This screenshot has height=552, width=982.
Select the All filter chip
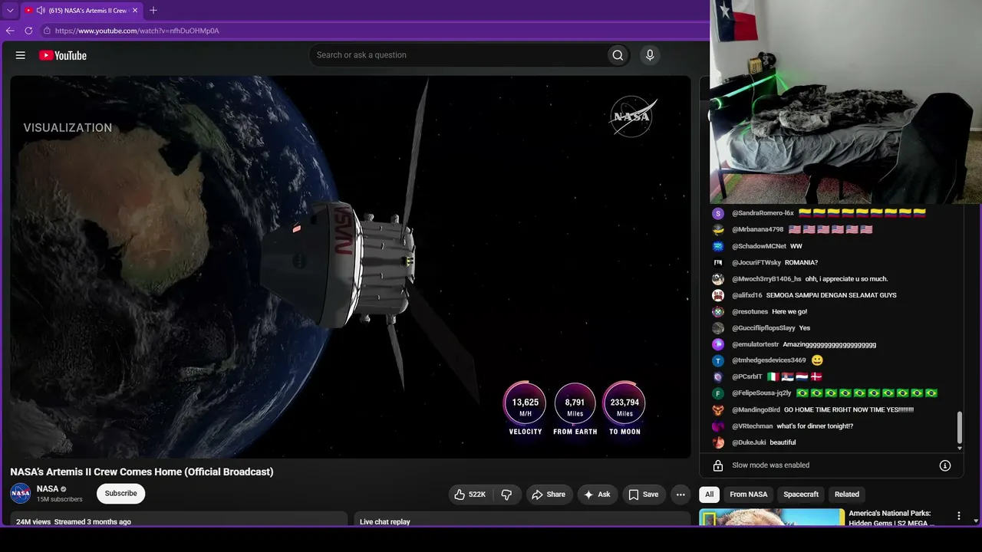coord(709,495)
